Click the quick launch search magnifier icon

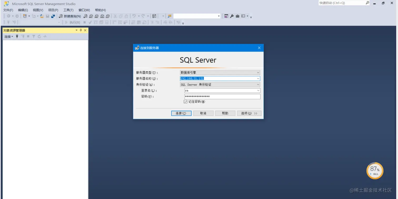367,3
